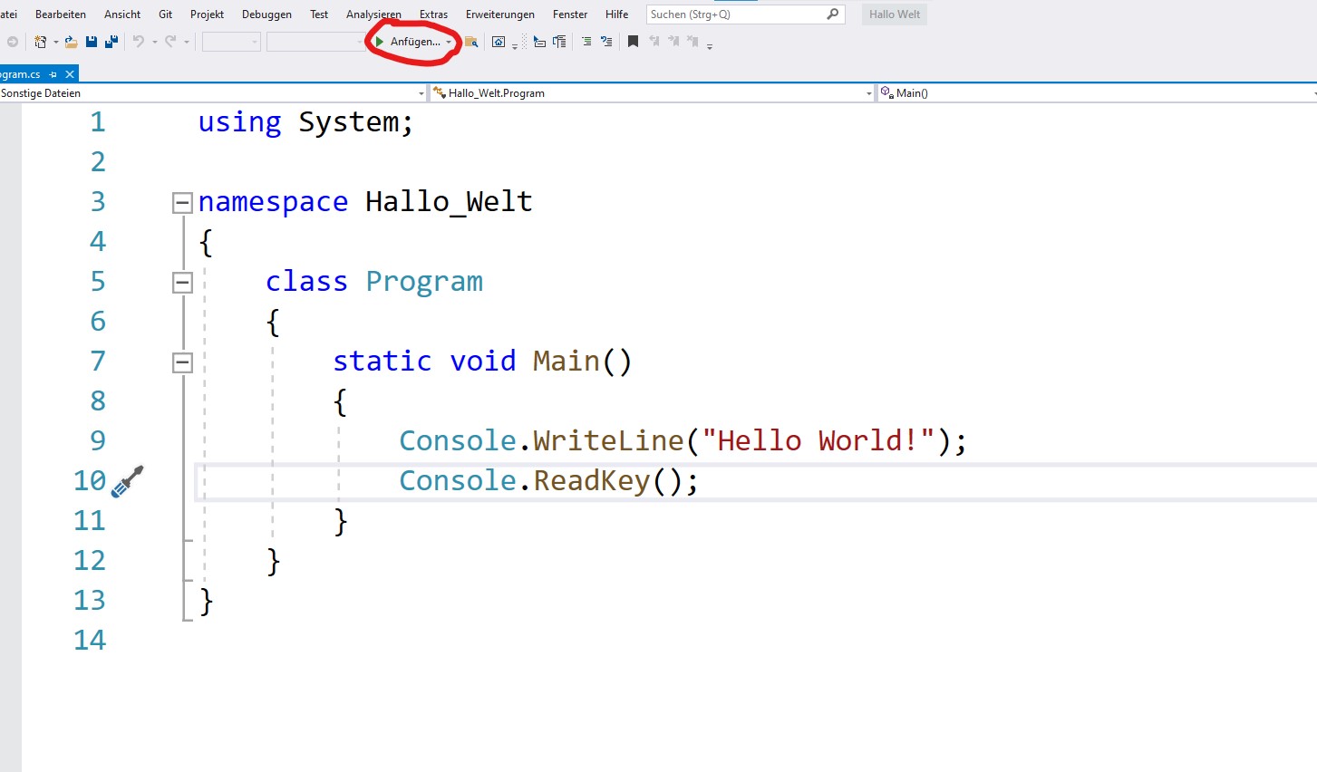Screen dimensions: 1317x772
Task: Clear all bookmarks icon
Action: [x=693, y=42]
